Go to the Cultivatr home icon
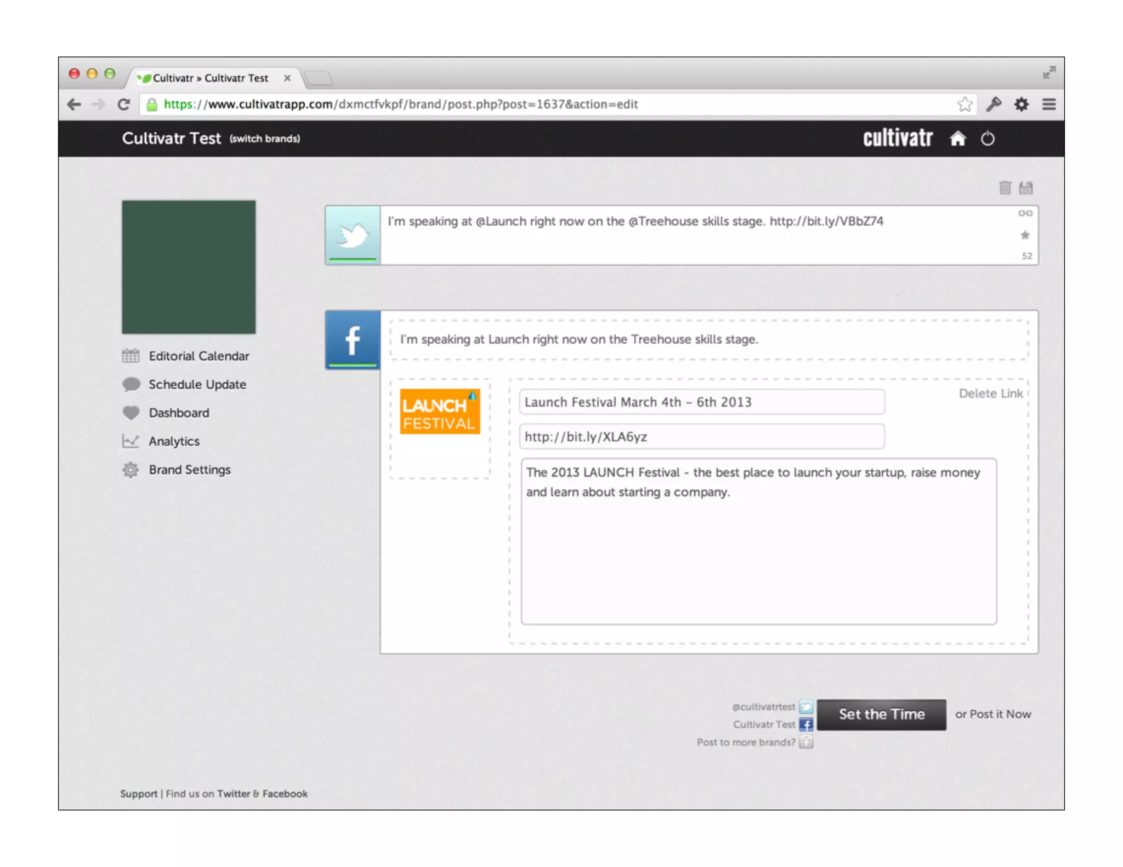 957,139
